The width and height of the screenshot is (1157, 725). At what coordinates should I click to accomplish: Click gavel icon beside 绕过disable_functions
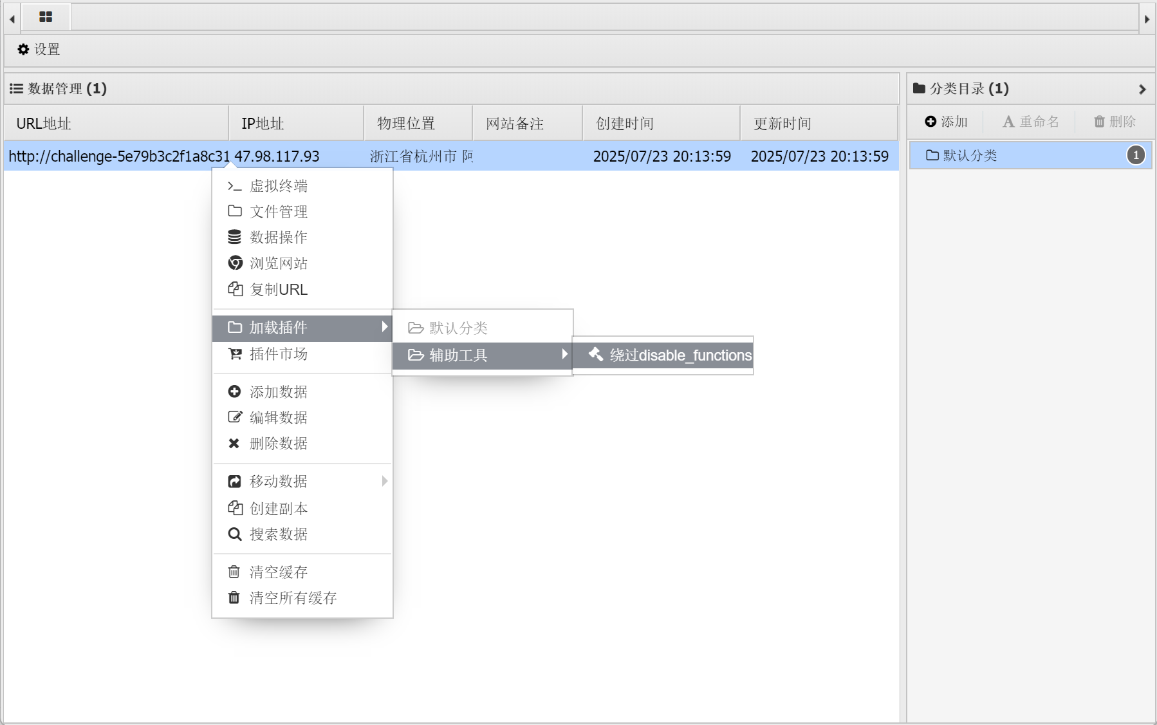tap(596, 354)
